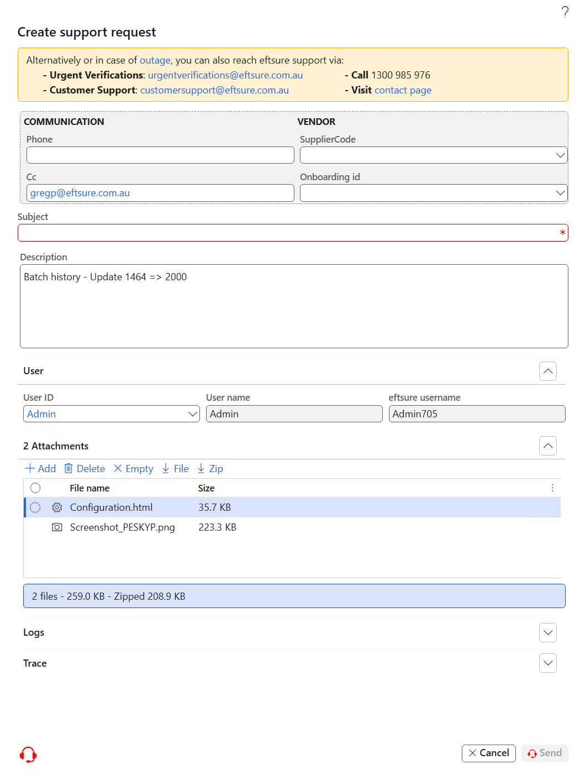
Task: Empty the attachments list
Action: [x=133, y=468]
